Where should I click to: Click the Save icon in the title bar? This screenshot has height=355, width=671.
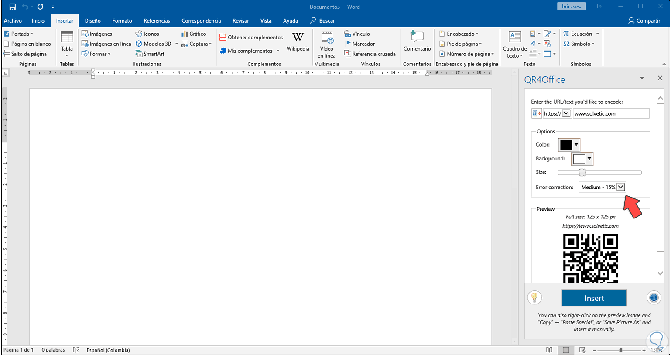coord(13,7)
